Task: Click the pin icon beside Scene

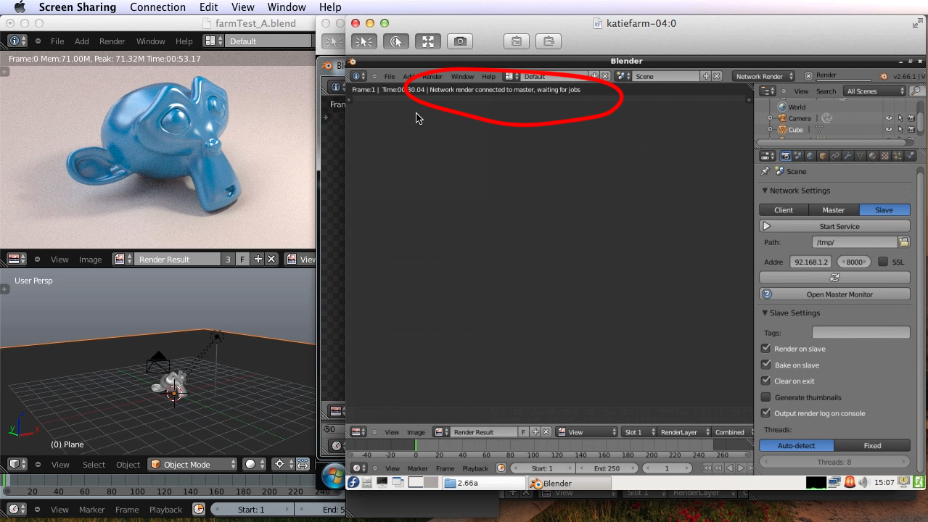Action: [x=765, y=172]
